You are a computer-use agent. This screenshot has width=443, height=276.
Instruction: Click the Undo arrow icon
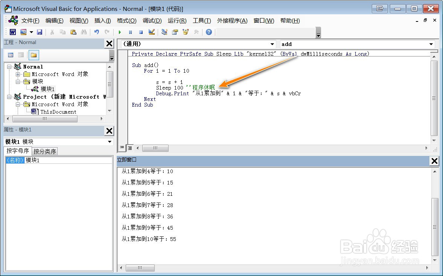(x=97, y=32)
